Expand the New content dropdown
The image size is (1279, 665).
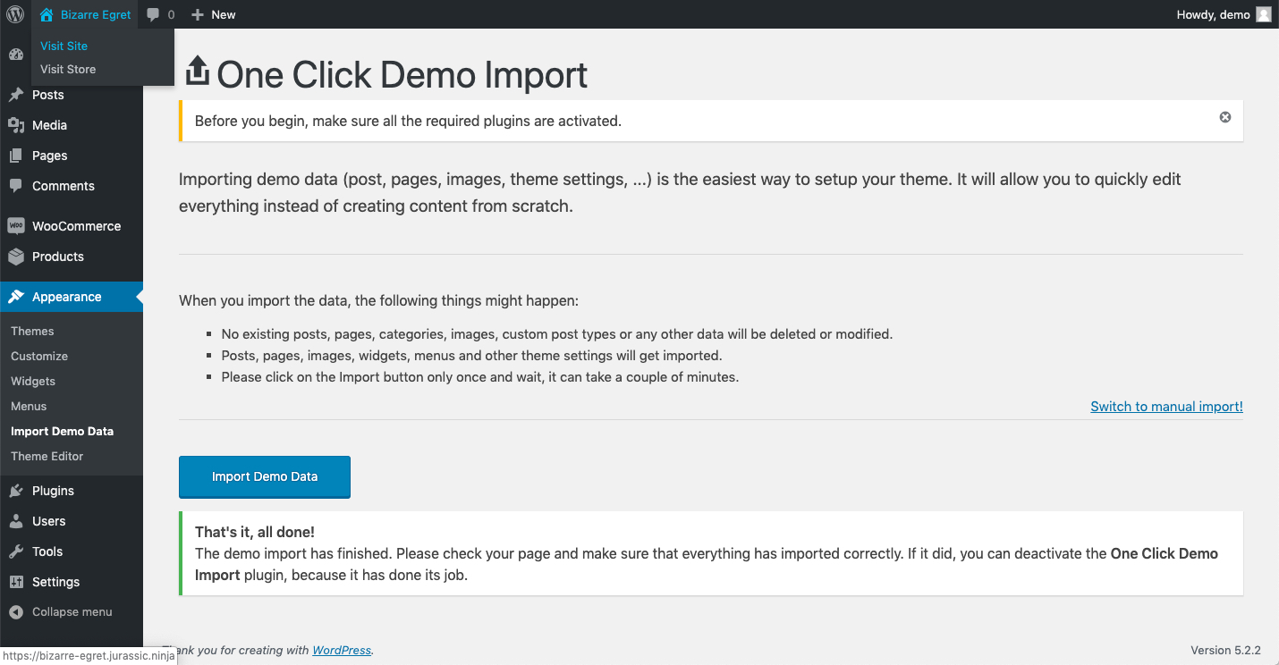point(213,13)
